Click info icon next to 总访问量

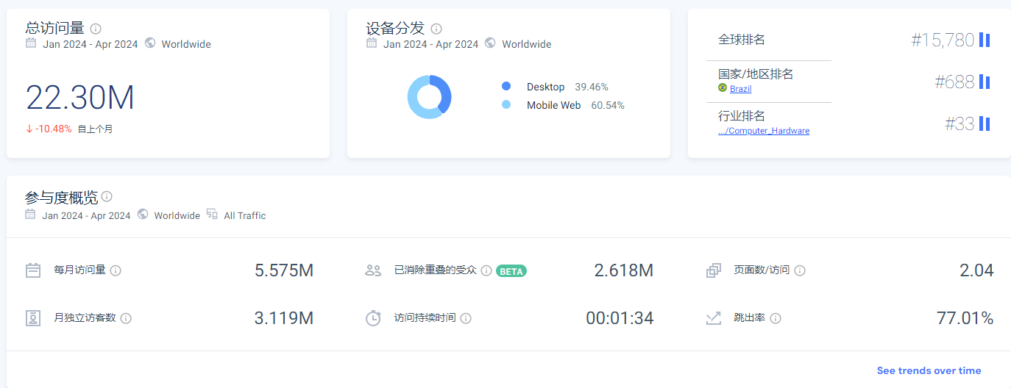pyautogui.click(x=96, y=29)
